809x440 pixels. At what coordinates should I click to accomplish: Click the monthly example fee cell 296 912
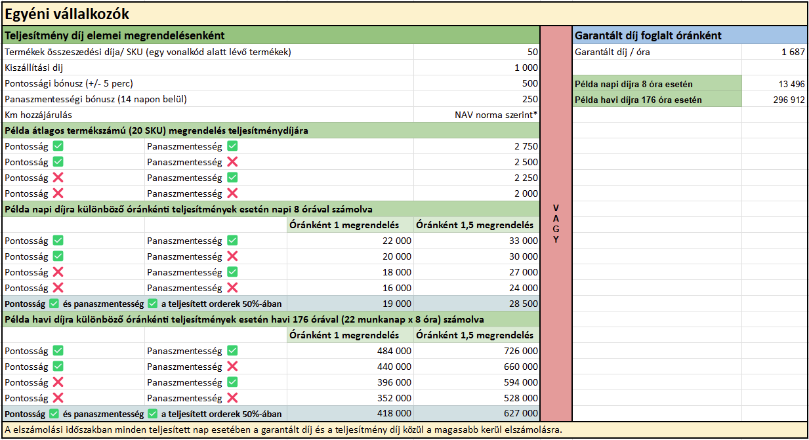tap(774, 100)
